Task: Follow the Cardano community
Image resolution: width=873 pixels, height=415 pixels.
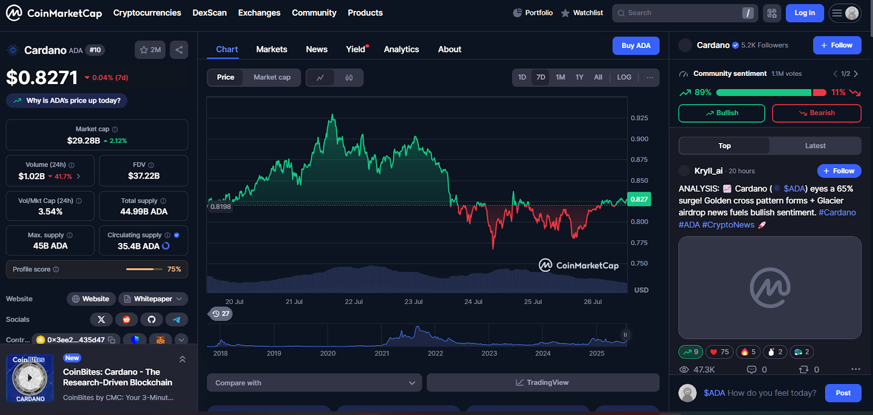Action: click(837, 45)
